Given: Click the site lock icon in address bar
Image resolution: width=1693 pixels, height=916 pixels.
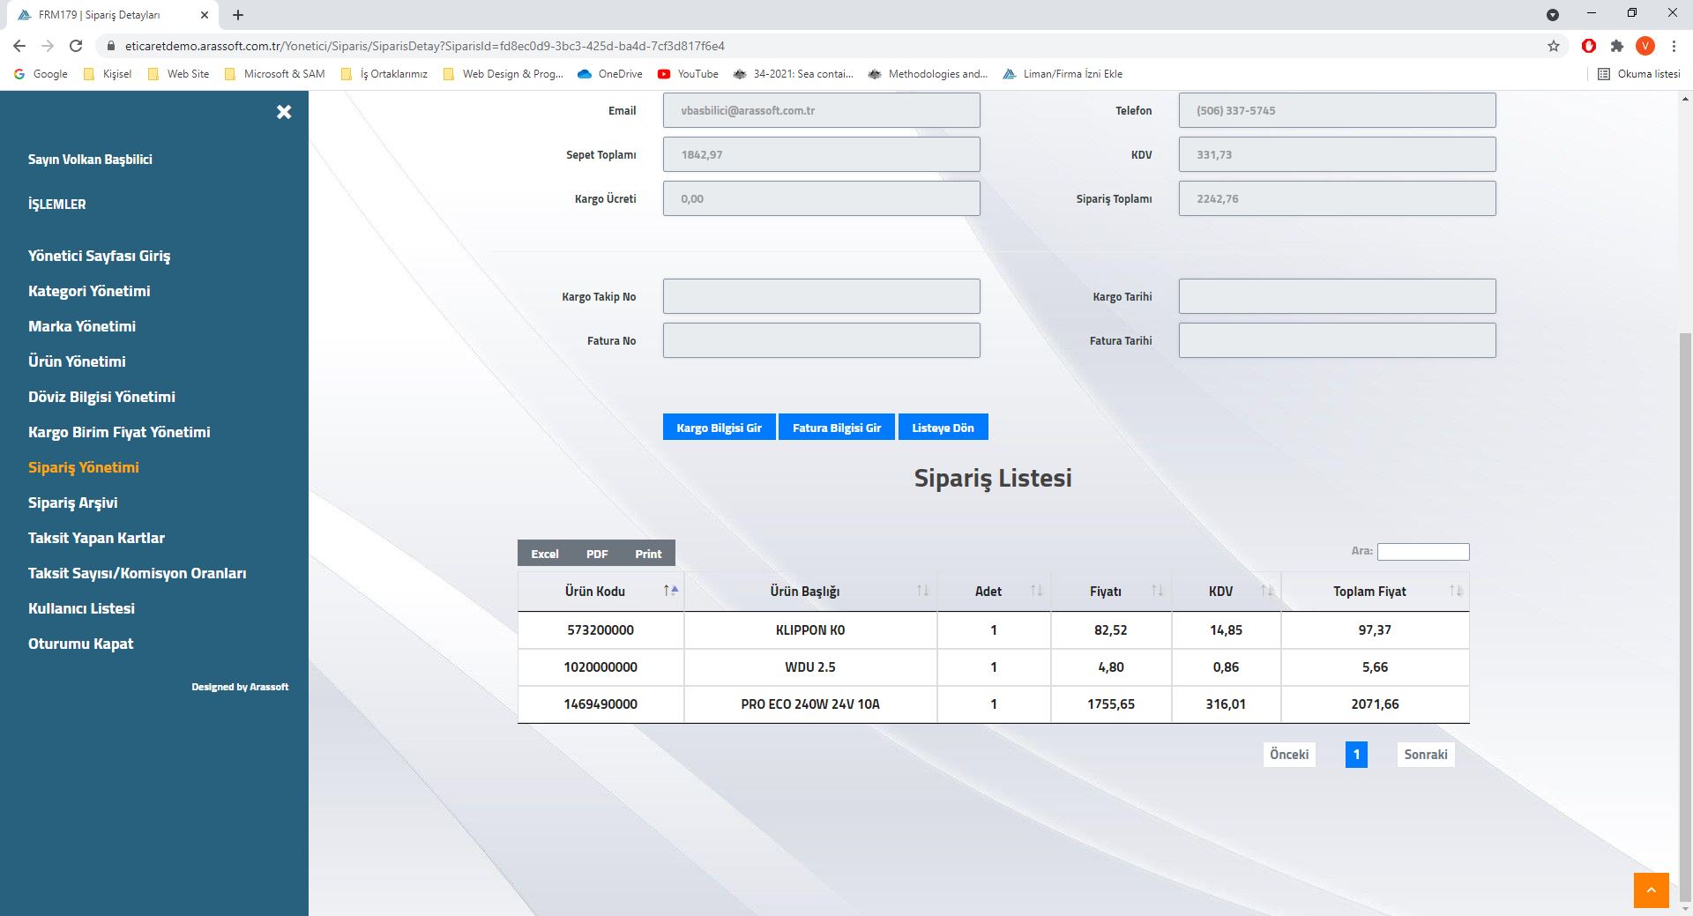Looking at the screenshot, I should click(x=110, y=46).
